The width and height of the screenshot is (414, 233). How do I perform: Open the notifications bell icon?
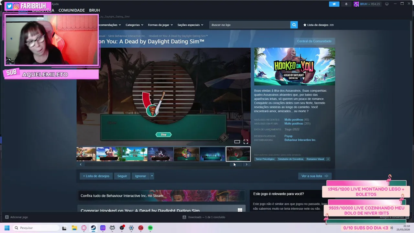pos(346,4)
